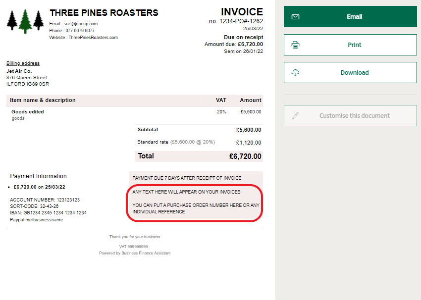Click the Paypal.me/businessname payment link

37,220
